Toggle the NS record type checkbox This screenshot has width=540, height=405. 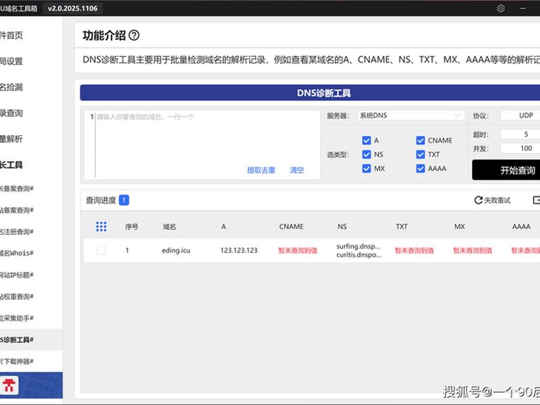pos(367,155)
